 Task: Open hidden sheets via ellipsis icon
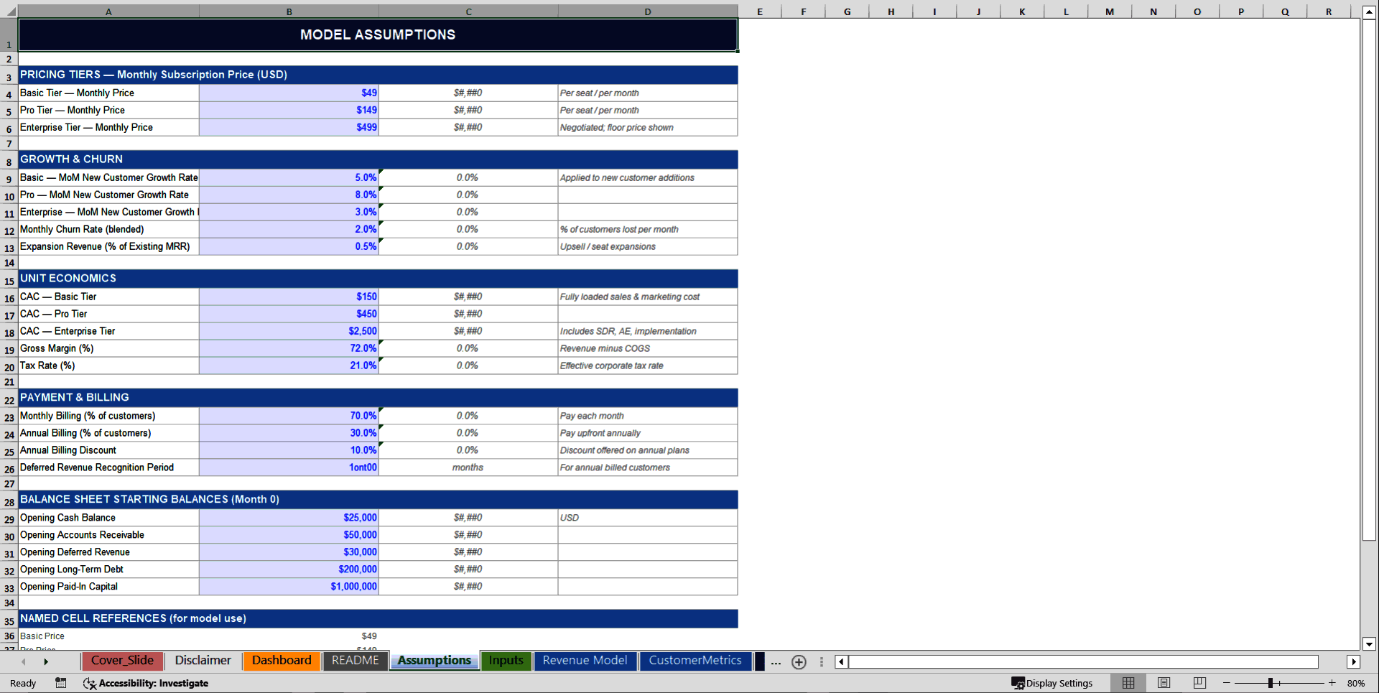pos(776,663)
